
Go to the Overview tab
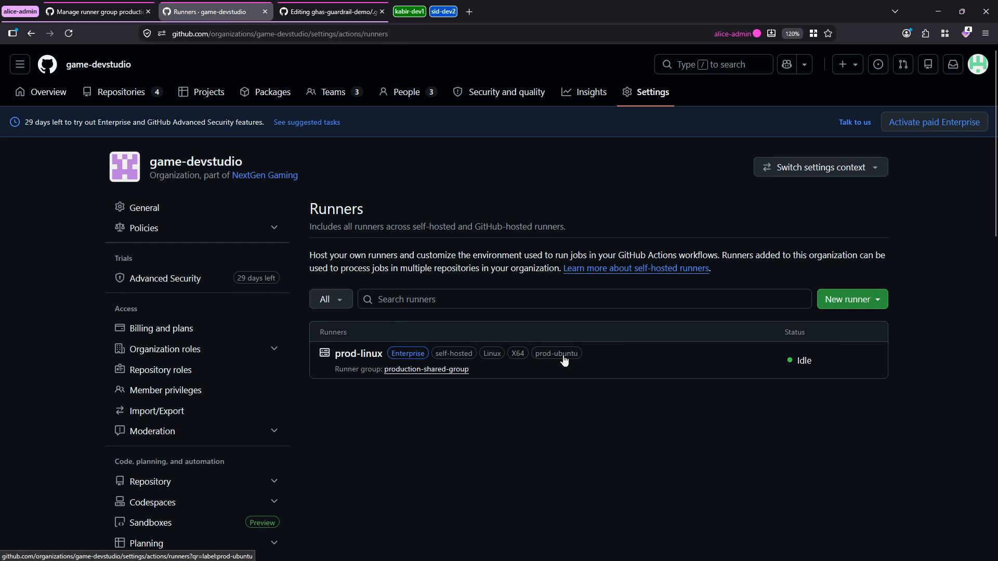click(x=41, y=92)
